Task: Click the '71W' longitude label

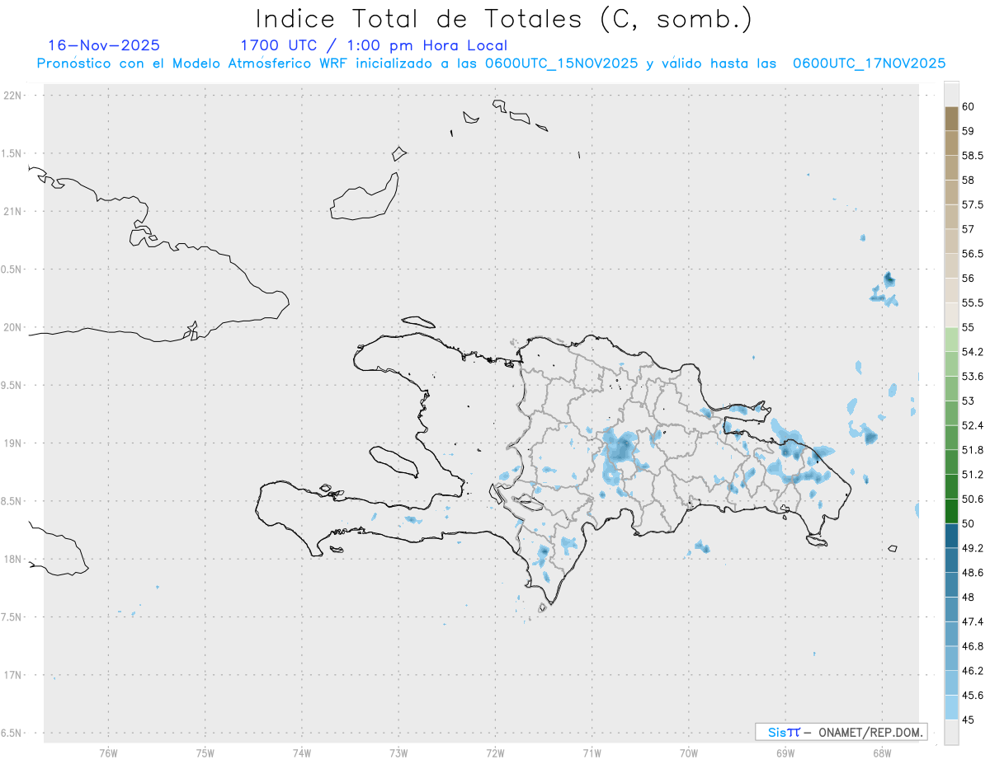Action: 592,752
